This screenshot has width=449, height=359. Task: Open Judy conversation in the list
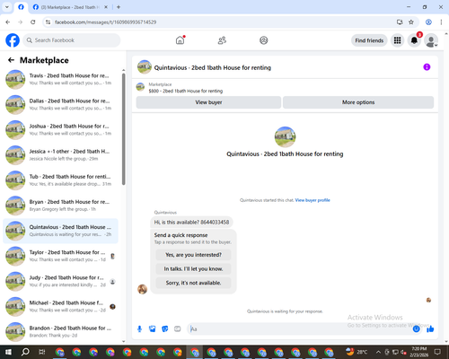[60, 281]
